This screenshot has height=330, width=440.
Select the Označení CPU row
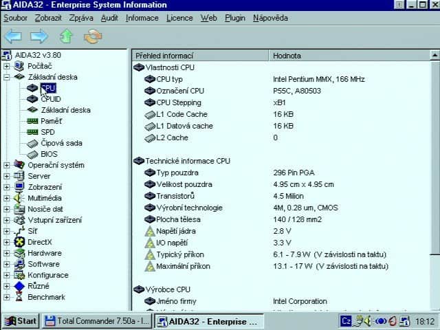point(280,91)
